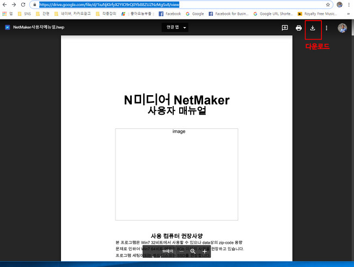Click the image placeholder in document
This screenshot has width=354, height=267.
(x=176, y=175)
